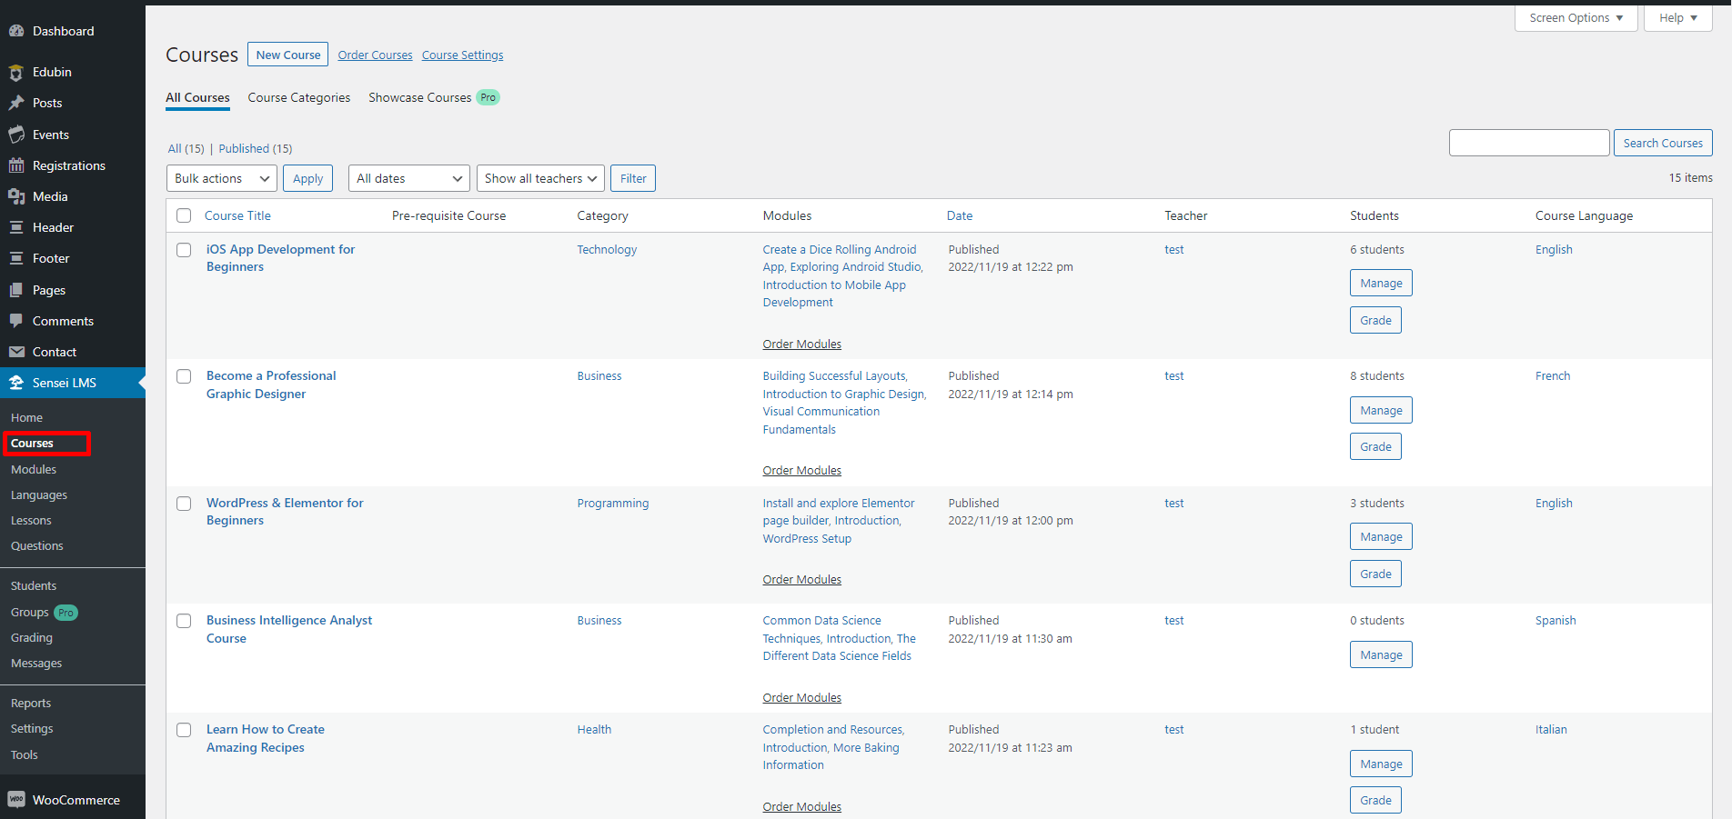Click the Registrations calendar icon
The height and width of the screenshot is (819, 1732).
pyautogui.click(x=16, y=165)
